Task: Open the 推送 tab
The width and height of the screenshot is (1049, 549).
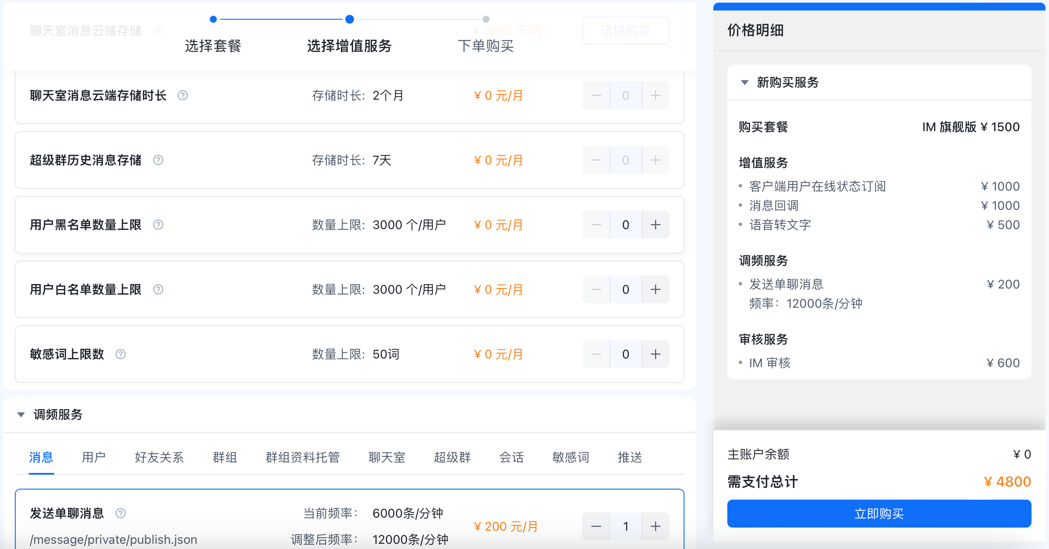Action: [x=629, y=457]
